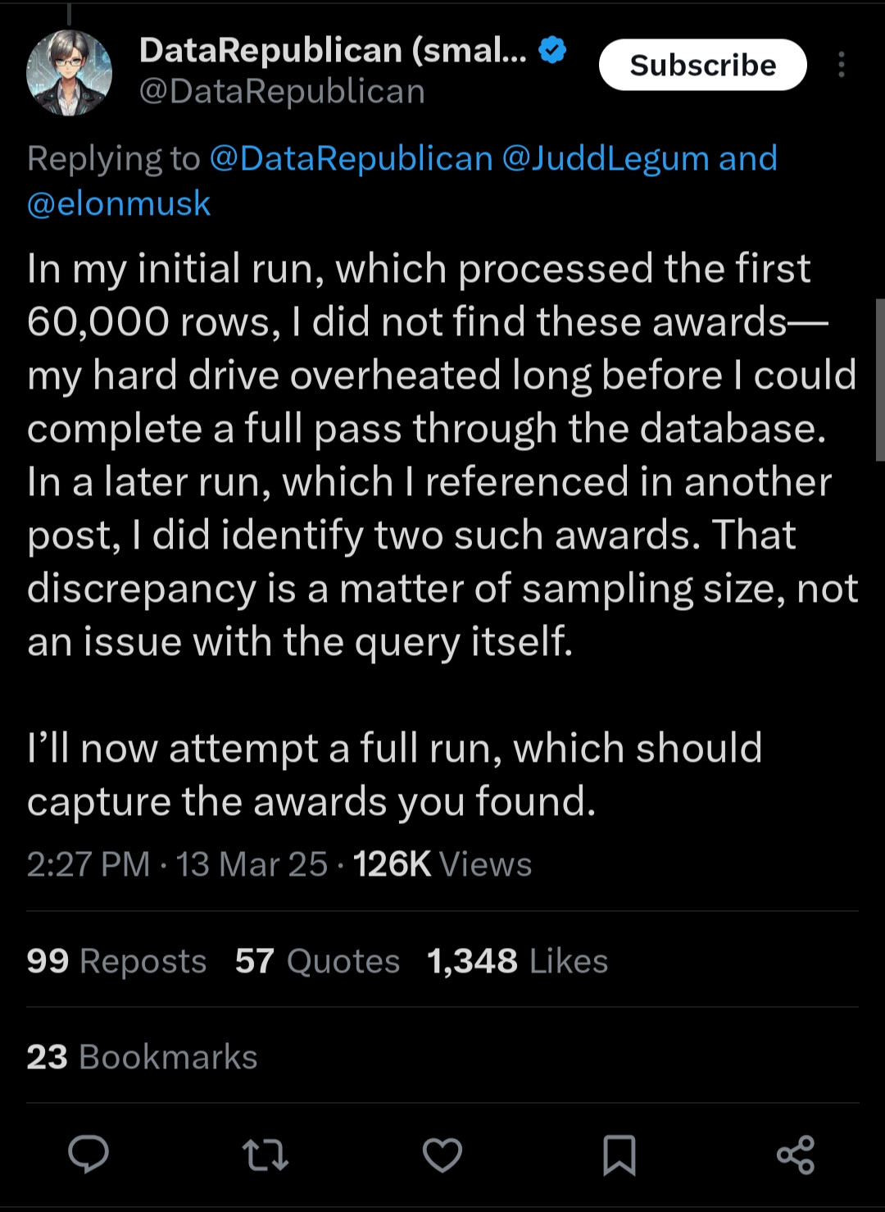Click the scrollbar thumb on the right edge
The width and height of the screenshot is (885, 1212).
click(880, 379)
